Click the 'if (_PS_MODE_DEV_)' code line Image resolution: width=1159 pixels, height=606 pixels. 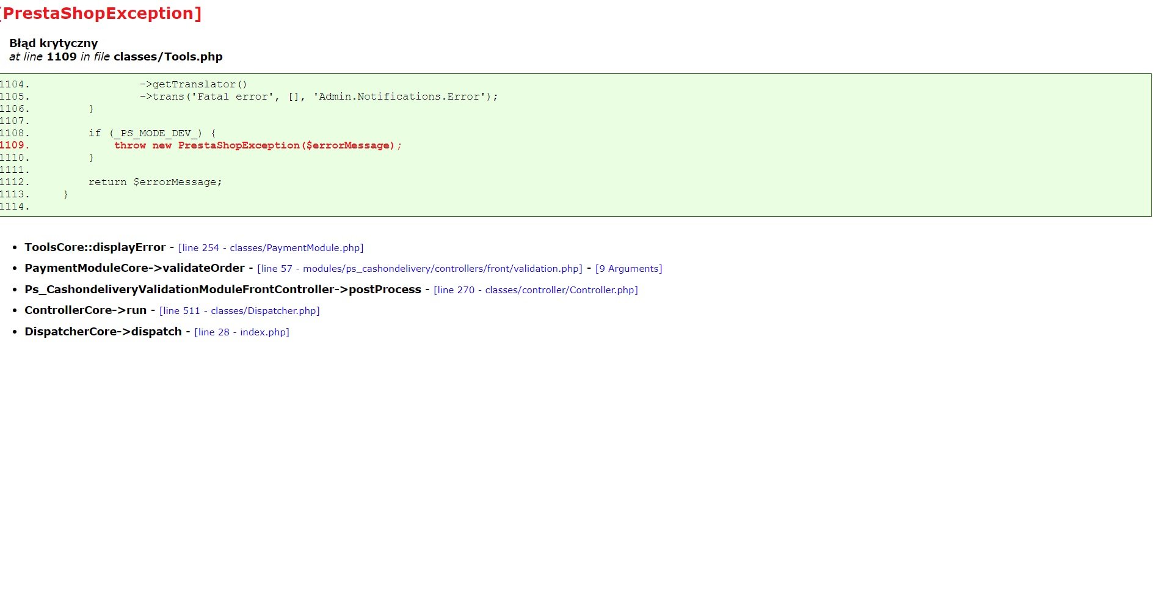[152, 133]
